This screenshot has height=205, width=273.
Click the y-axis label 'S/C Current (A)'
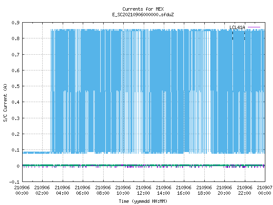(6, 102)
